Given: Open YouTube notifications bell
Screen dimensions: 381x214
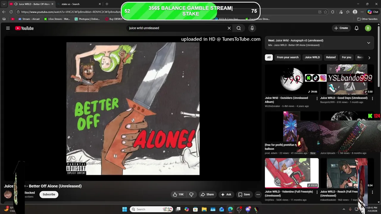Looking at the screenshot, I should (x=357, y=28).
